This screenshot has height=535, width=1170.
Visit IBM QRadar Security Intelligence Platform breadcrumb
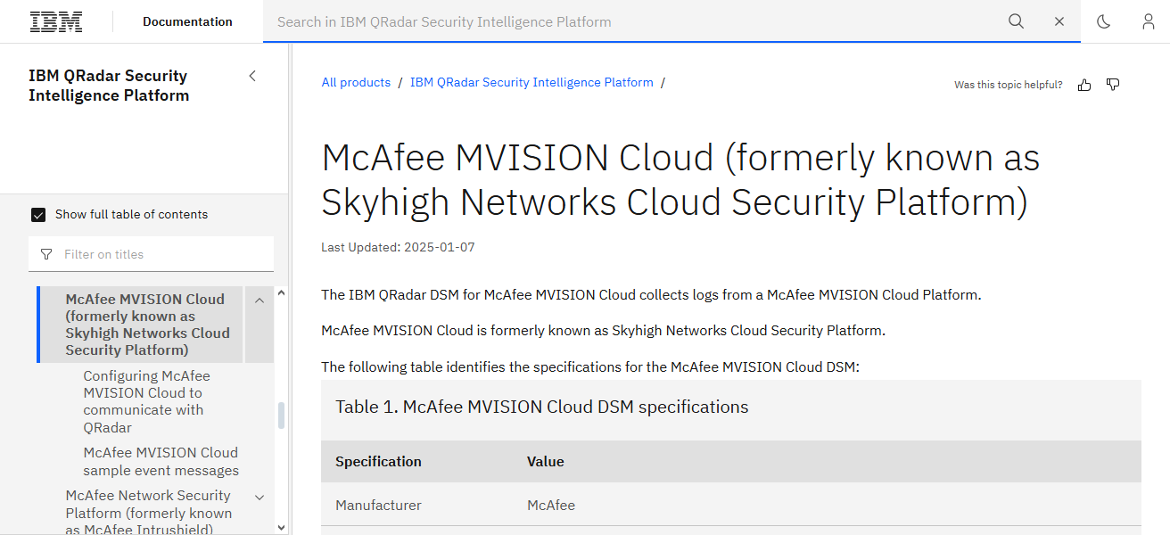(x=531, y=81)
